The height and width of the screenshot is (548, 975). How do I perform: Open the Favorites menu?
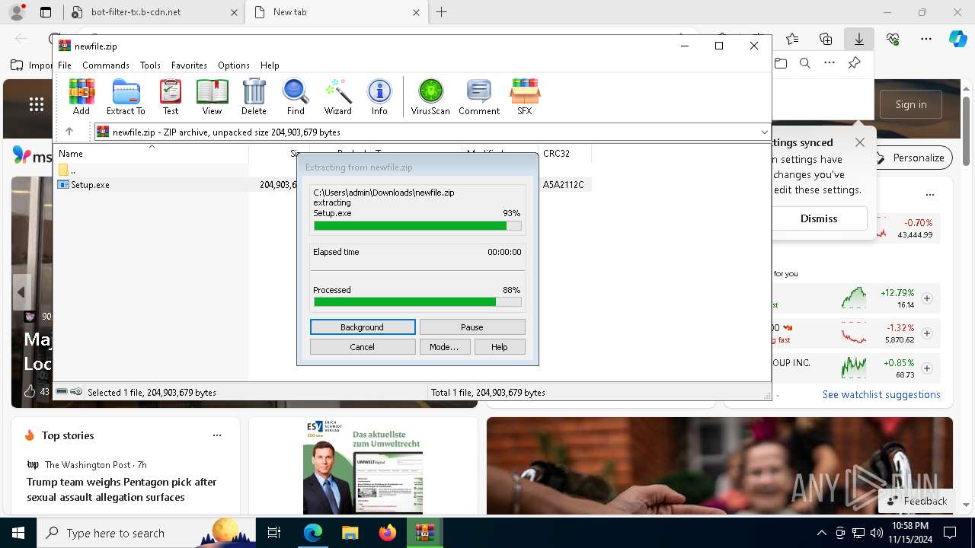point(189,65)
